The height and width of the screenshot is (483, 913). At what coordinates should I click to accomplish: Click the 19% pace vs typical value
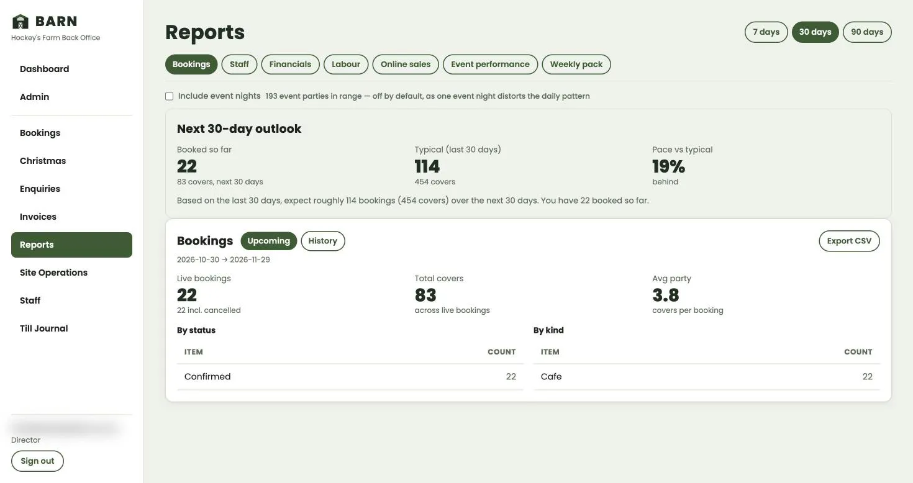[669, 166]
